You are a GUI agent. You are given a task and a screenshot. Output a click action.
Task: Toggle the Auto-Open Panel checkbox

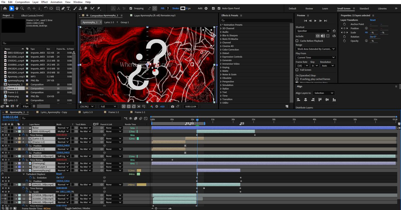[219, 8]
